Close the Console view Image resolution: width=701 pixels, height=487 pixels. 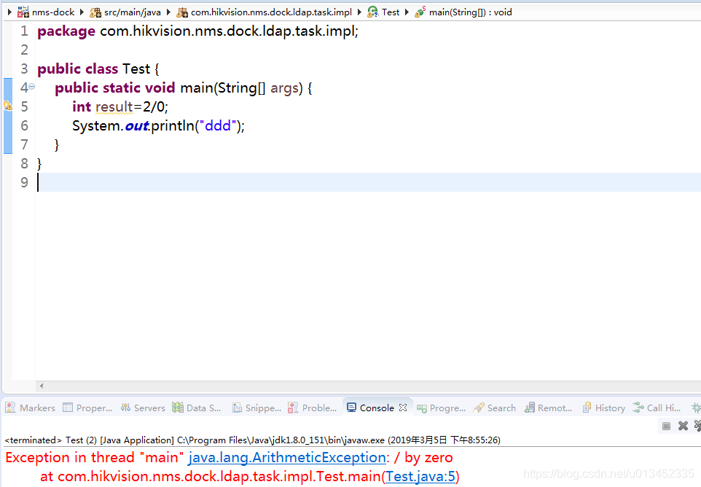coord(403,408)
